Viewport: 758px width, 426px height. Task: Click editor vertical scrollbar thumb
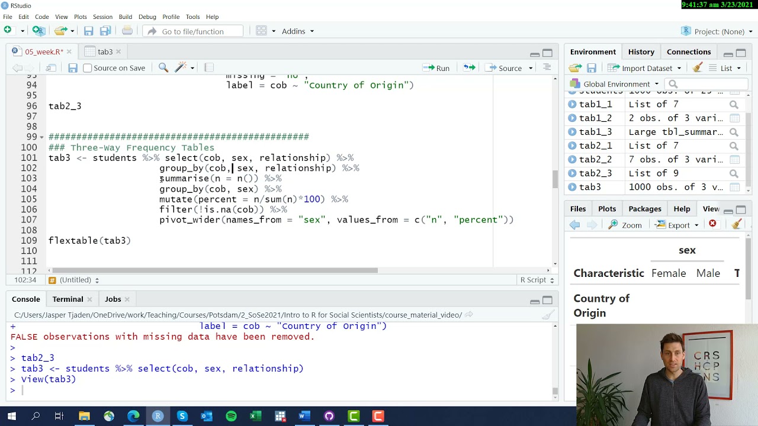pos(555,179)
